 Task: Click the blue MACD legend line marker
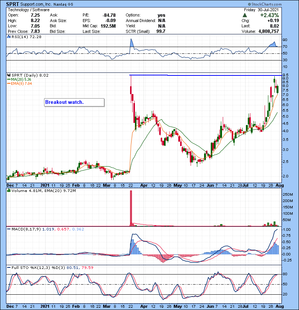tap(9, 229)
